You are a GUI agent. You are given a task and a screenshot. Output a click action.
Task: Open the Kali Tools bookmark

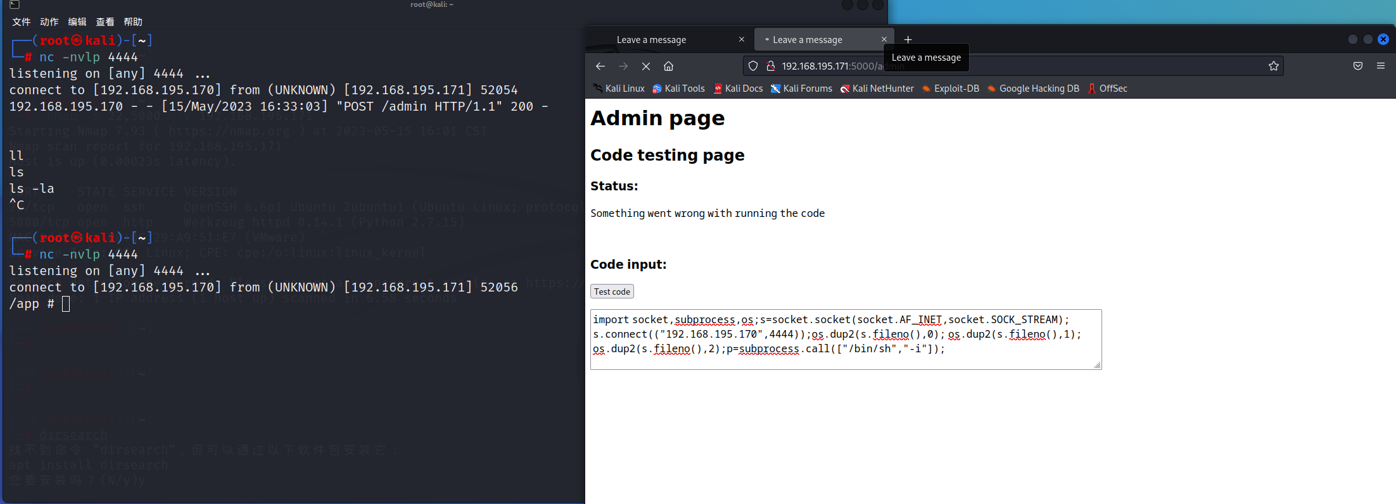coord(678,89)
